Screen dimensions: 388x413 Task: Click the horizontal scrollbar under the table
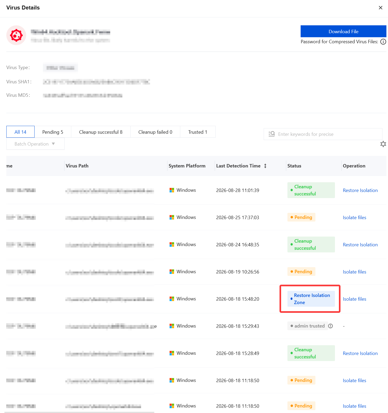pyautogui.click(x=79, y=412)
